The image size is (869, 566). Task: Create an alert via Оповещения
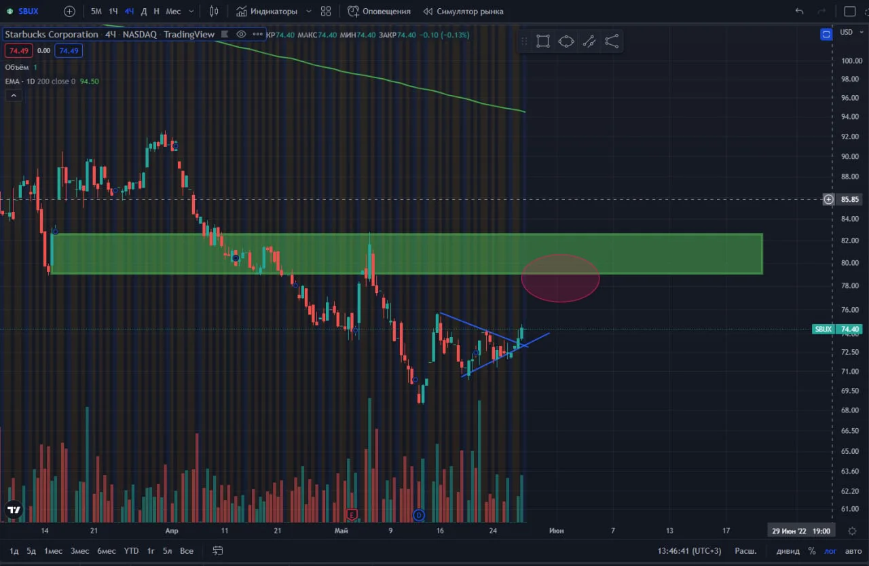click(379, 12)
